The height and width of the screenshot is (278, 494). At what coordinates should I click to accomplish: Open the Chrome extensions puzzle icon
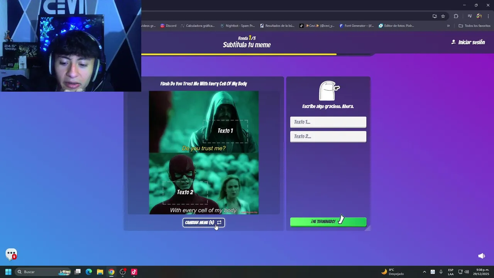tap(456, 16)
